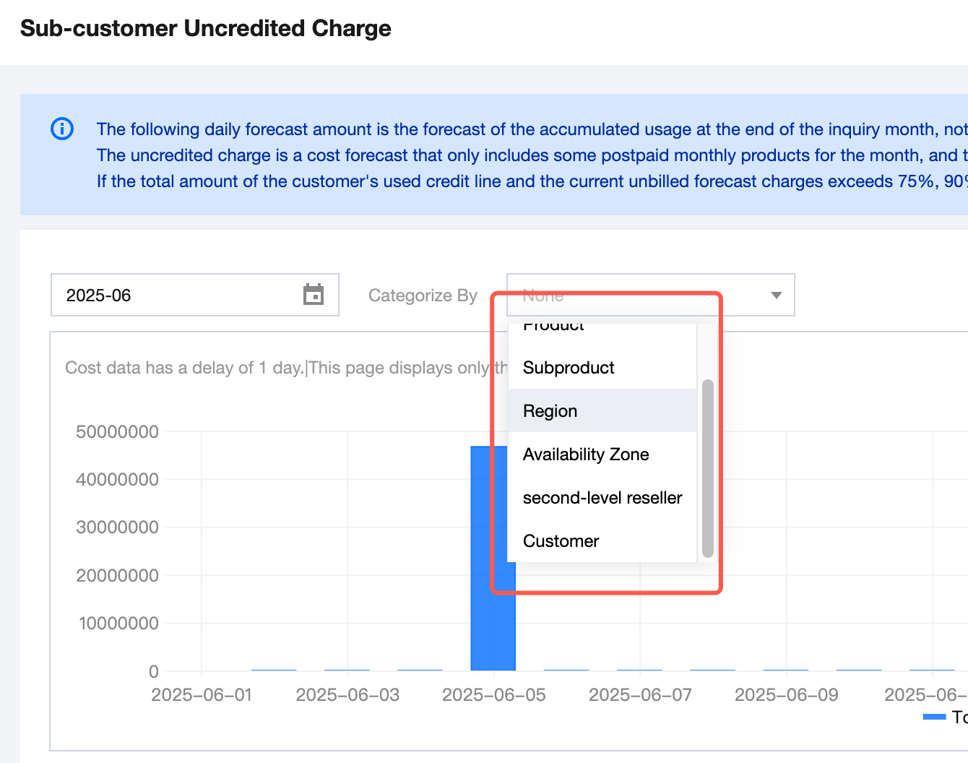Viewport: 968px width, 763px height.
Task: Expand the Categorize By dropdown arrow
Action: pos(777,295)
